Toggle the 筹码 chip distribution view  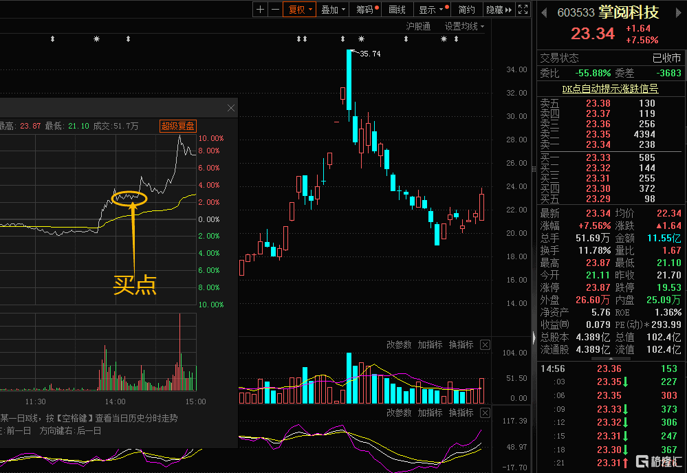coord(367,9)
